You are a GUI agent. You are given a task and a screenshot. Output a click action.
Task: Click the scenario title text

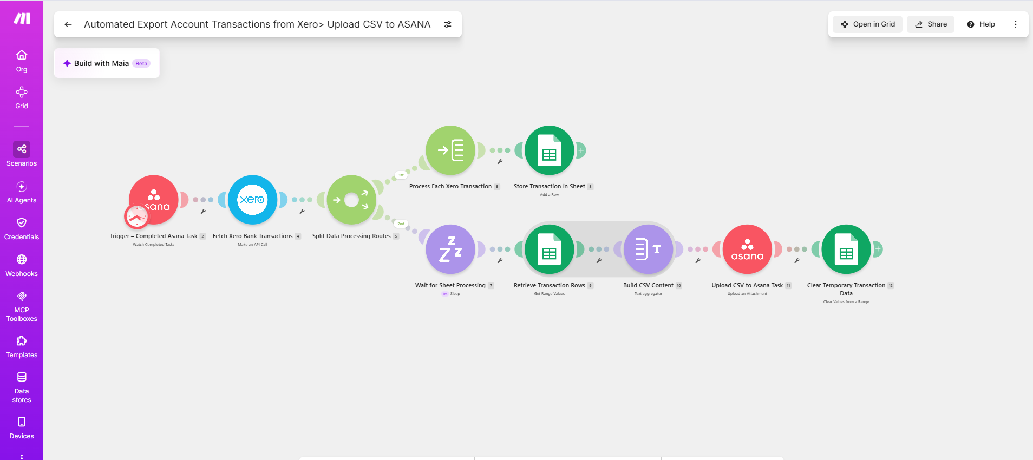257,24
